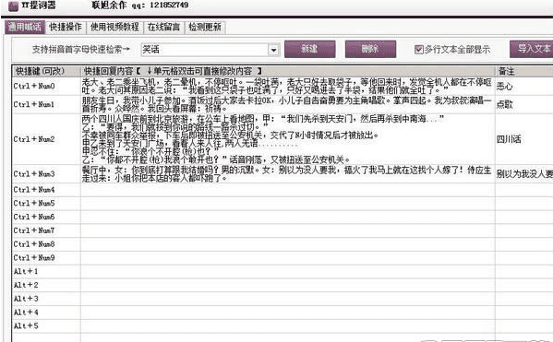Image resolution: width=553 pixels, height=342 pixels.
Task: Select the Ctrl + Num6 hotkey cell
Action: 46,217
